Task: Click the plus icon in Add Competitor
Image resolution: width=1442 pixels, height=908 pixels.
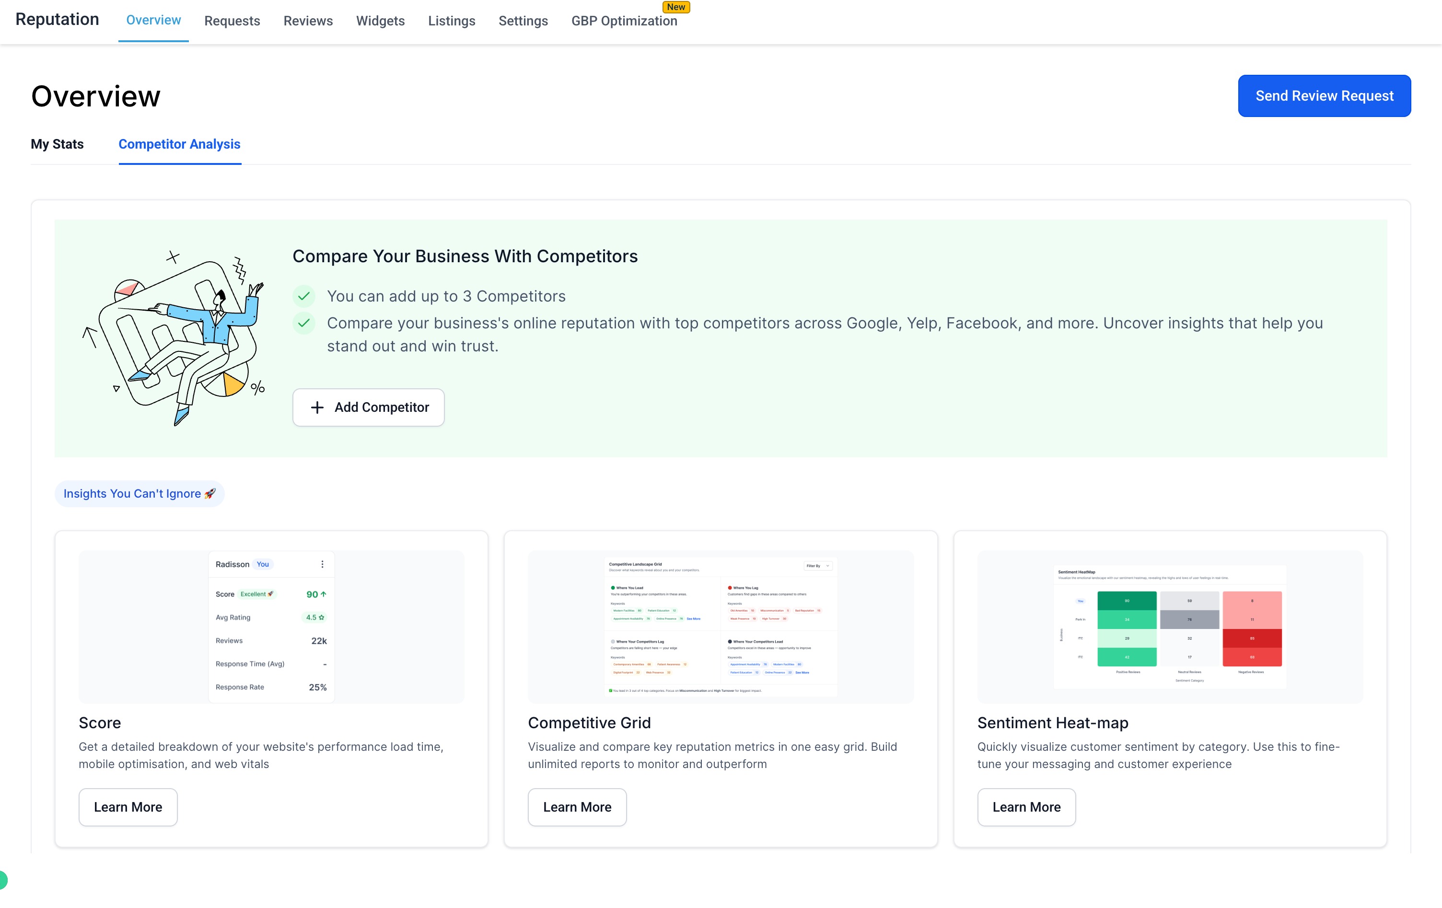Action: (317, 407)
